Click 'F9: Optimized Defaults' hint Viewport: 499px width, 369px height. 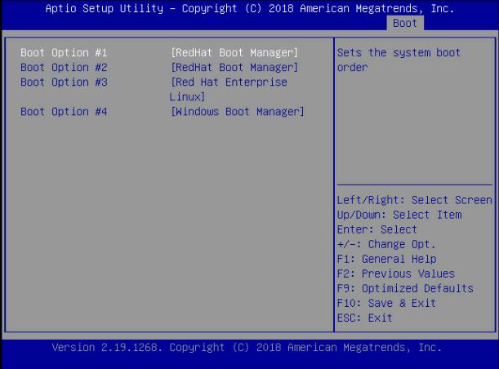[405, 288]
